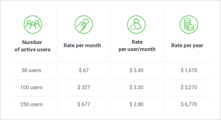Click the hand holding coin icon
The image size is (221, 120).
[84, 25]
